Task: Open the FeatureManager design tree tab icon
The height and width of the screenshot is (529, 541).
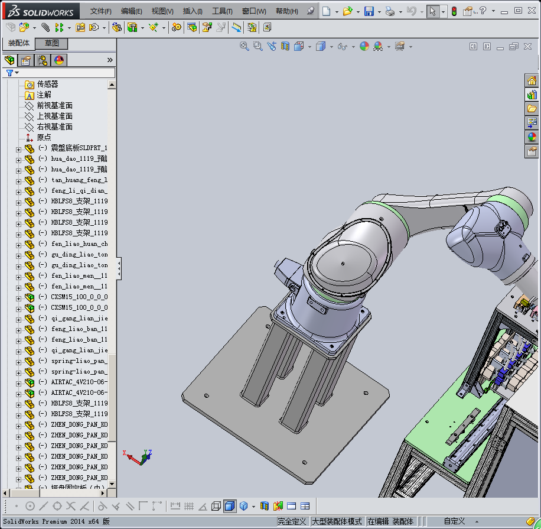Action: click(9, 60)
